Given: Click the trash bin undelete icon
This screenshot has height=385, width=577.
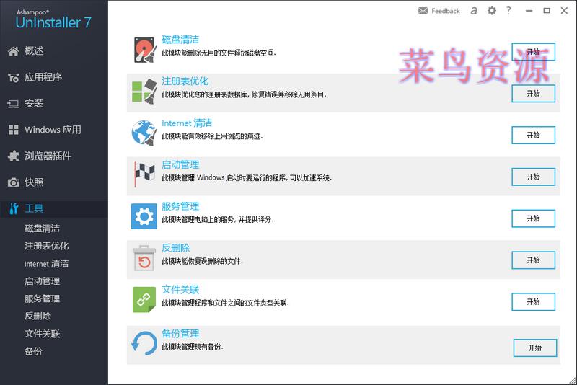Looking at the screenshot, I should click(x=144, y=258).
